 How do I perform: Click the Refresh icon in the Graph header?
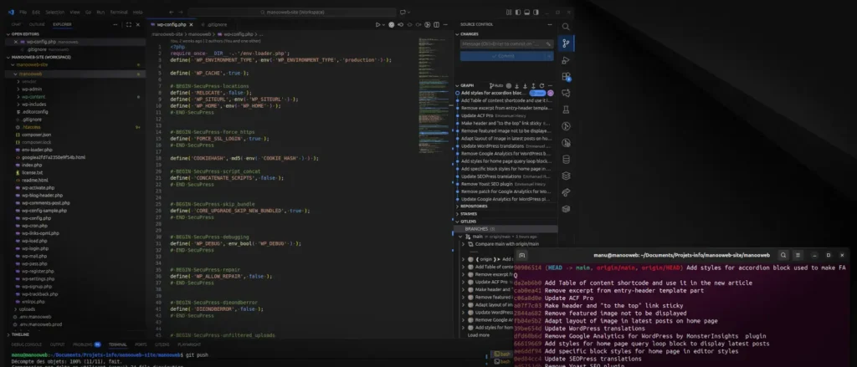(x=541, y=86)
